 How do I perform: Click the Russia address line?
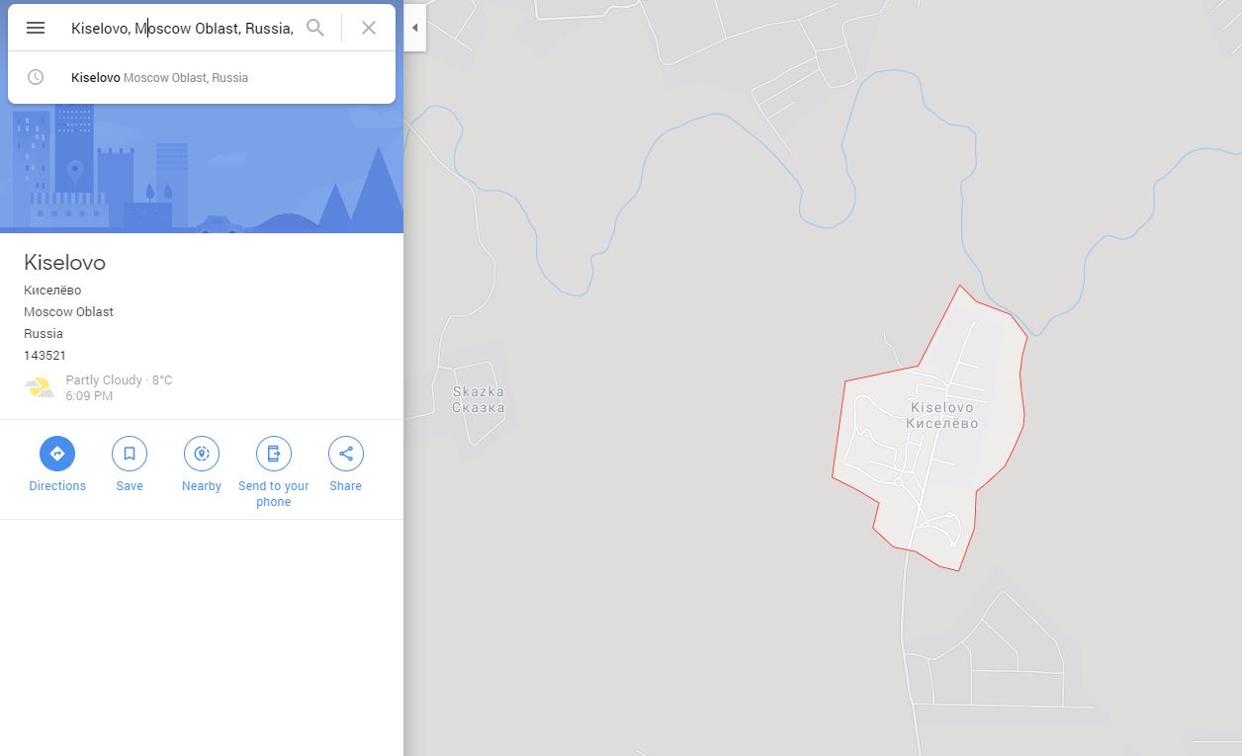[44, 334]
